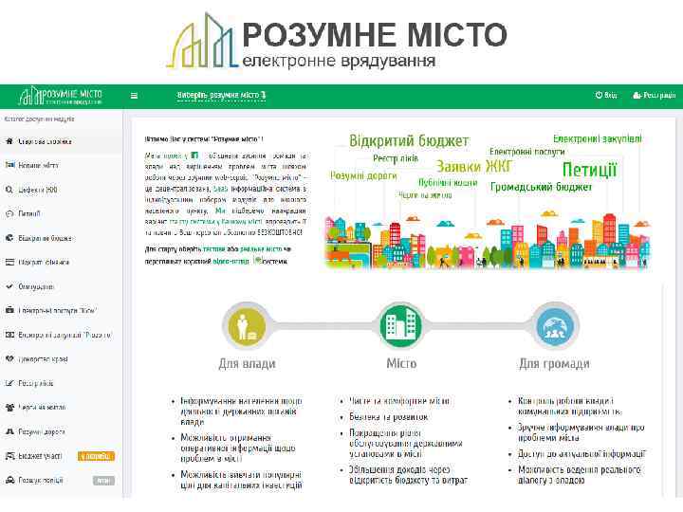The image size is (683, 512).
Task: Click the yellow 'Для влади' circle icon
Action: click(x=247, y=326)
